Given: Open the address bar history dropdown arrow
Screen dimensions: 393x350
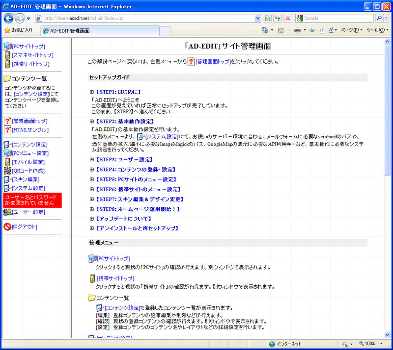Looking at the screenshot, I should tap(257, 18).
